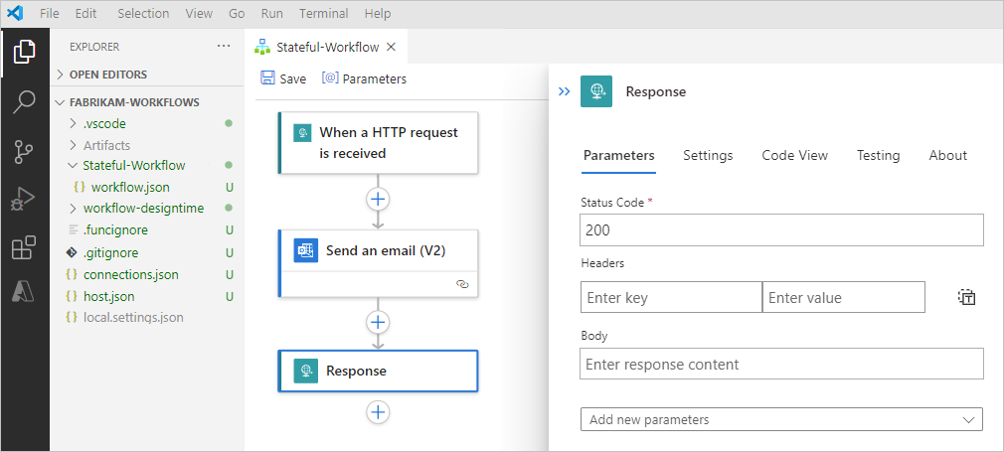The height and width of the screenshot is (452, 1004).
Task: Click the Status Code input field
Action: pyautogui.click(x=781, y=230)
